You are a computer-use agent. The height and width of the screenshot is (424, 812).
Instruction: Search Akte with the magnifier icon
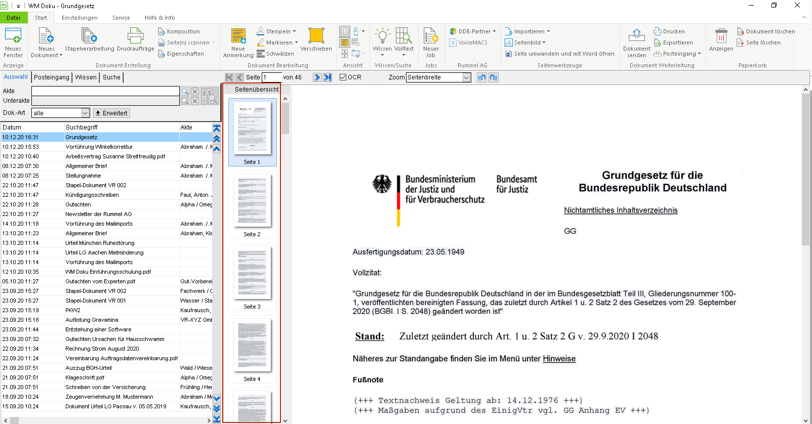tap(185, 92)
